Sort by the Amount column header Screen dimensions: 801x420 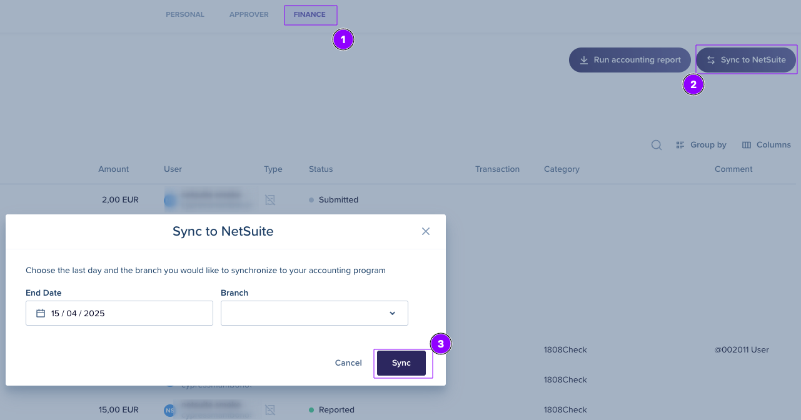click(x=113, y=169)
